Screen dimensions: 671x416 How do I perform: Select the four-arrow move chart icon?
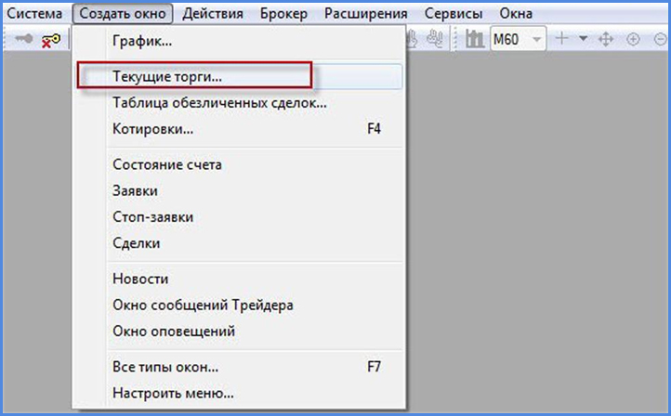coord(607,40)
